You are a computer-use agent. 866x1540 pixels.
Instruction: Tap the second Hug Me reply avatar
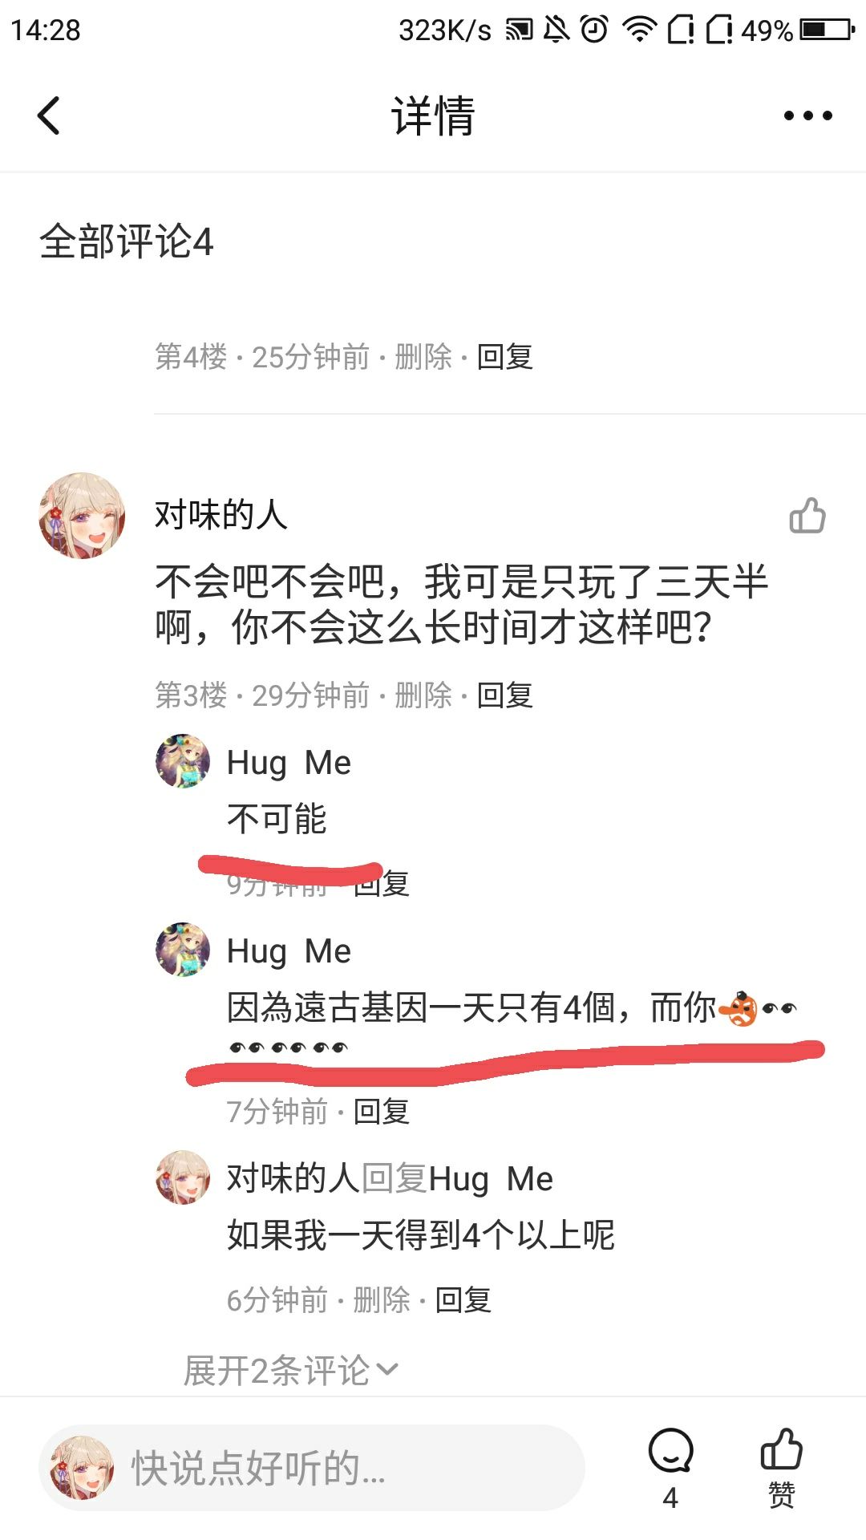(183, 950)
